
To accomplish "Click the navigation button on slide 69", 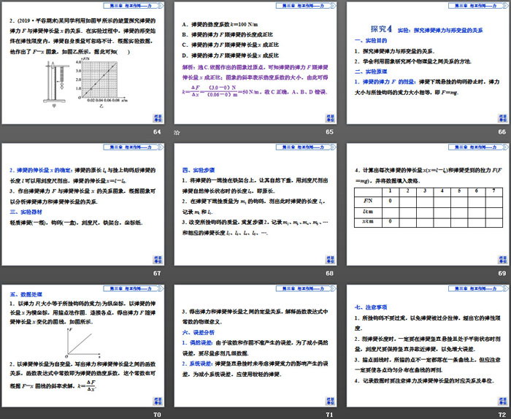I will 502,258.
